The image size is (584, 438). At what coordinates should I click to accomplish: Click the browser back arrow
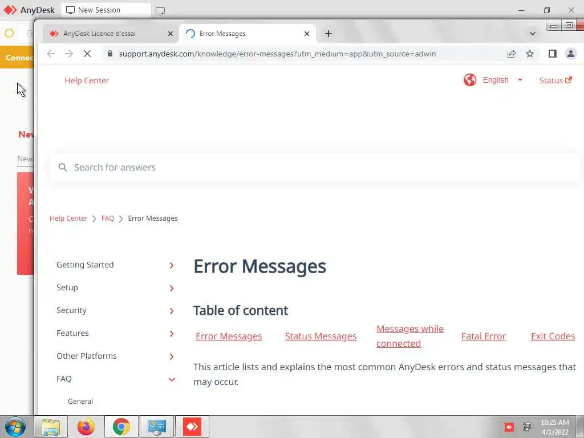click(51, 54)
